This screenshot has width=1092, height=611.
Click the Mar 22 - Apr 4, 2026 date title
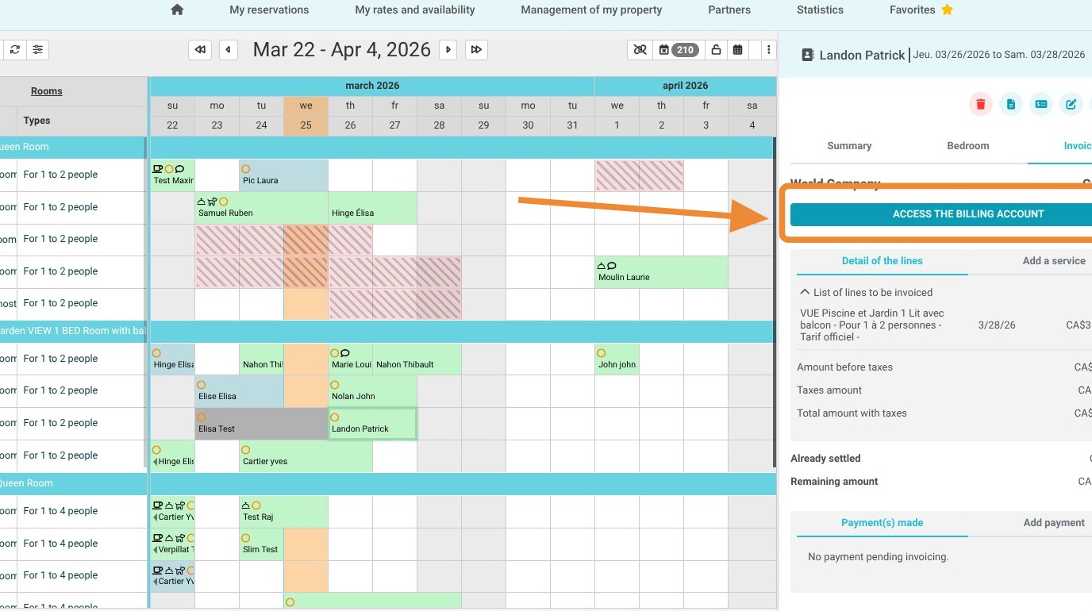342,50
